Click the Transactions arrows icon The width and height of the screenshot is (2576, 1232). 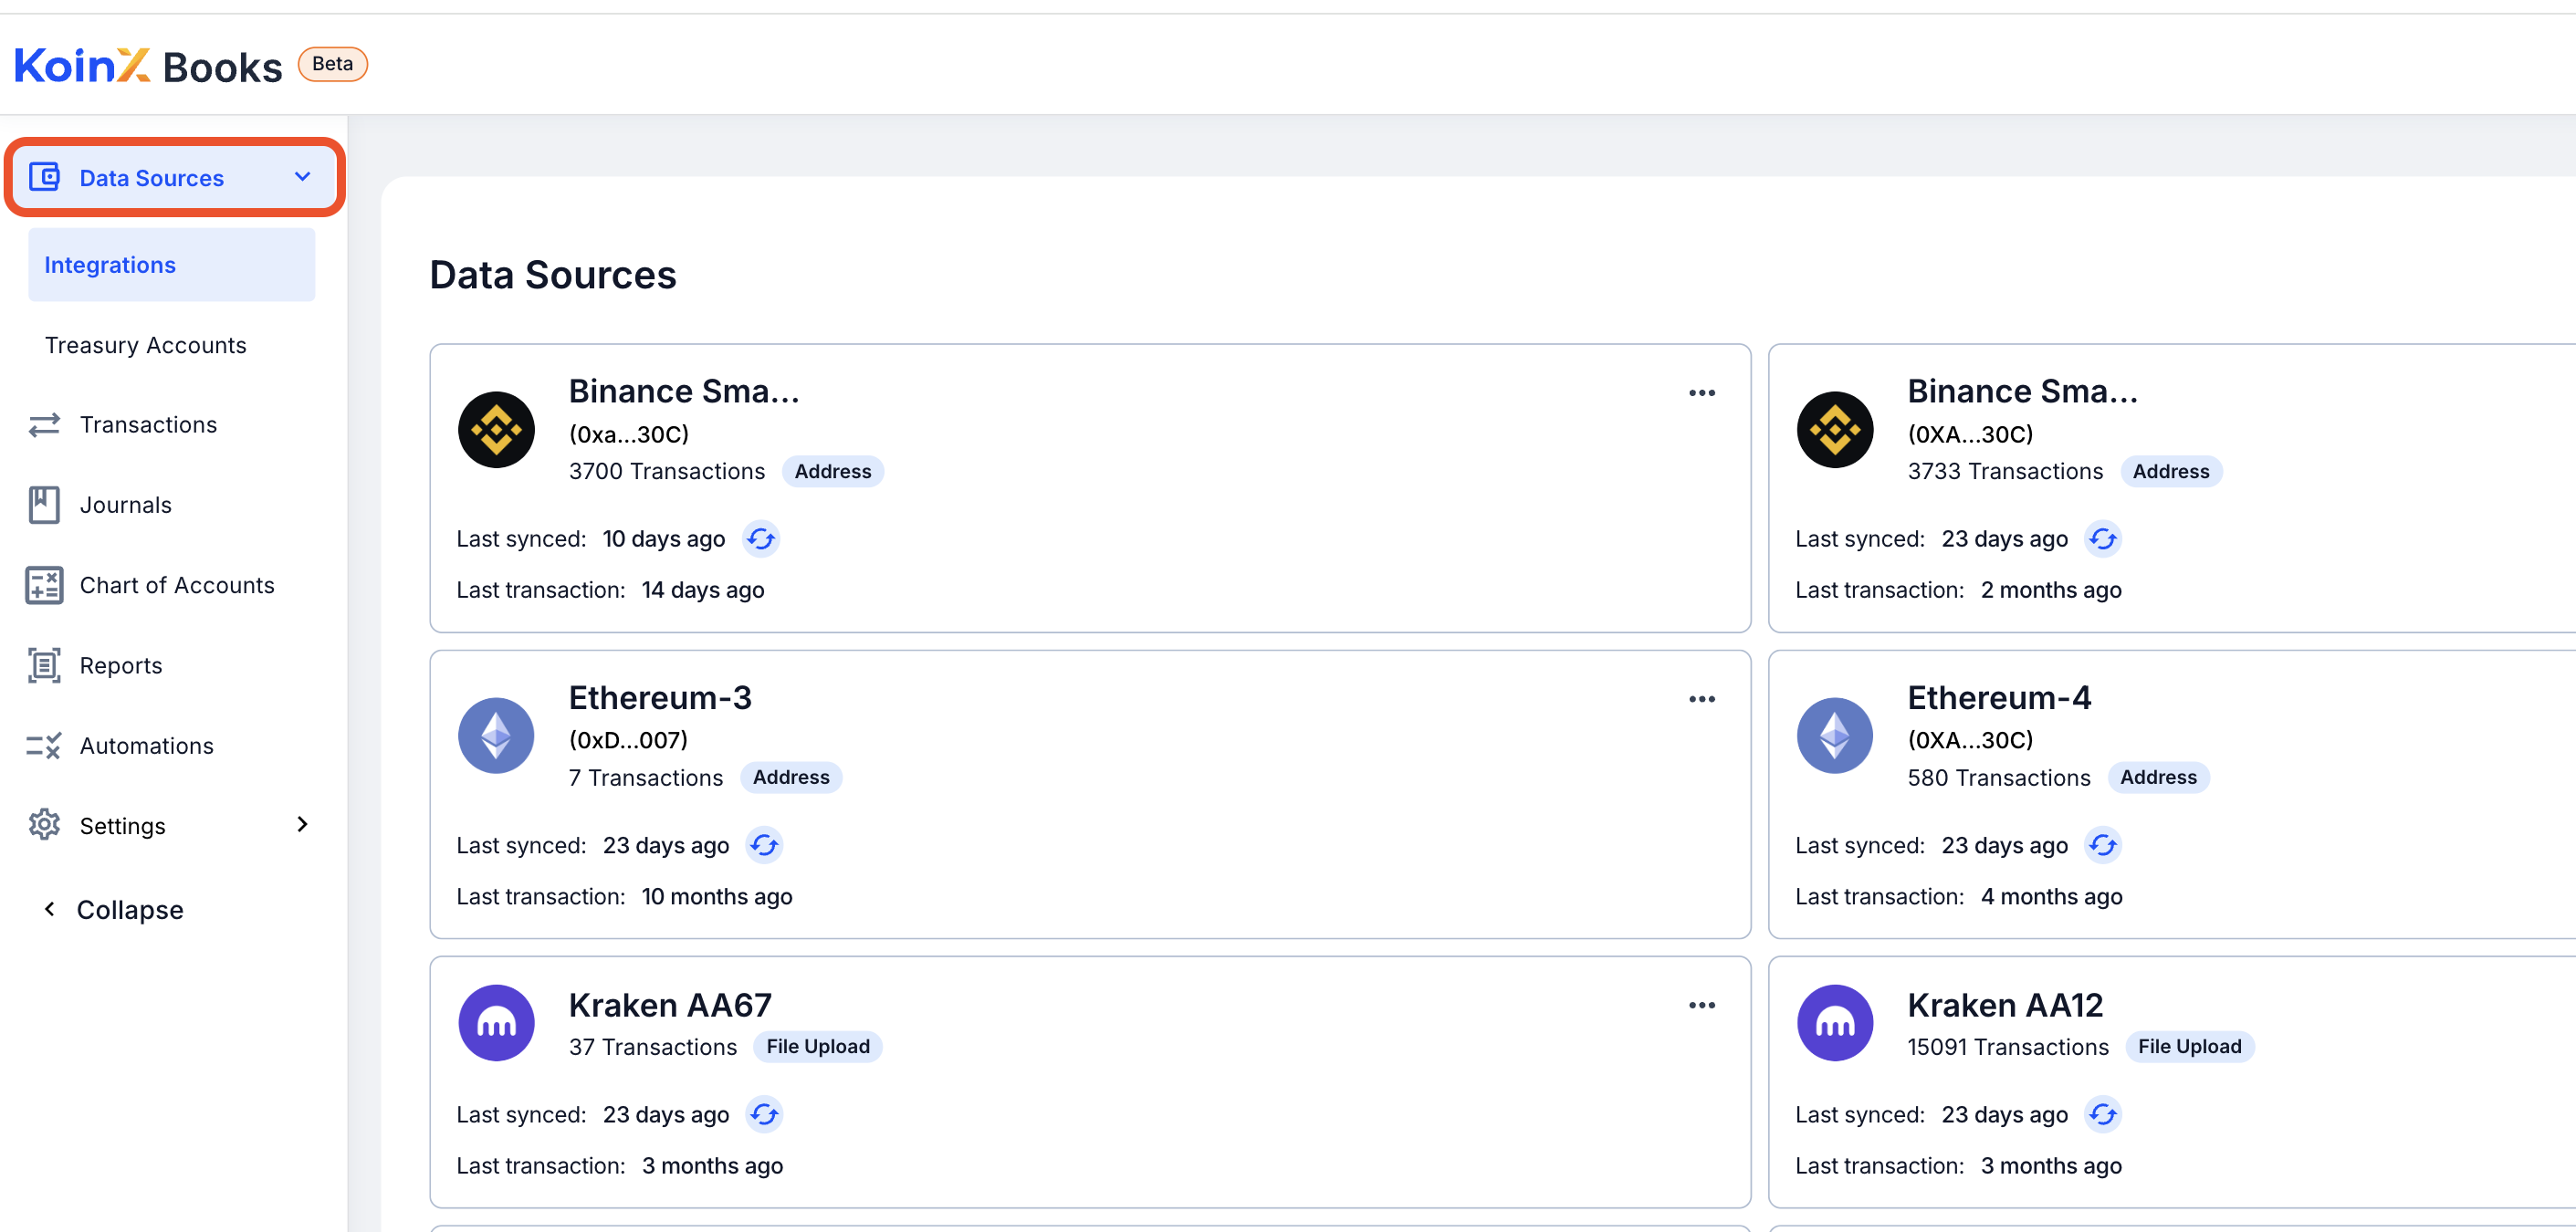(44, 425)
